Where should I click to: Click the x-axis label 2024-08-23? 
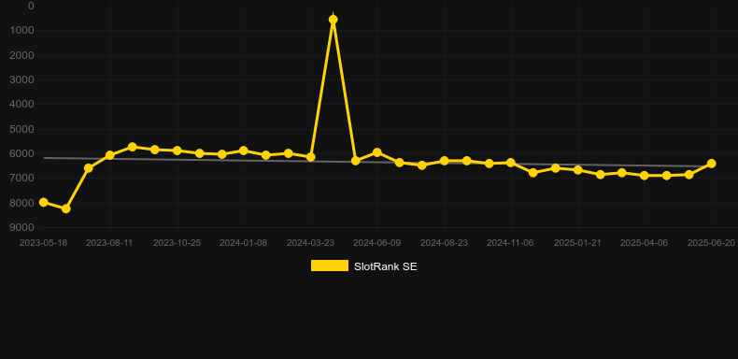[x=444, y=243]
